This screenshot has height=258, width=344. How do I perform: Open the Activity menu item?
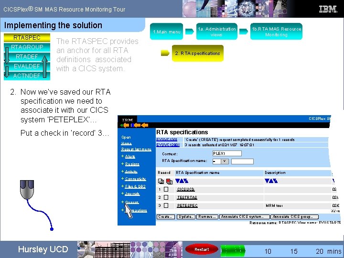[131, 172]
